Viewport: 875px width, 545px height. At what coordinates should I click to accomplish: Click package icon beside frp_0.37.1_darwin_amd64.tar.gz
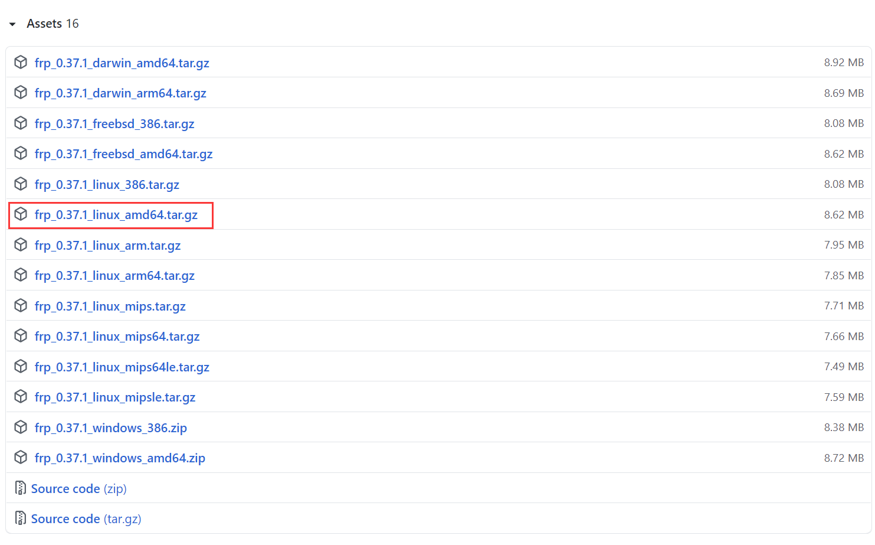click(x=21, y=62)
